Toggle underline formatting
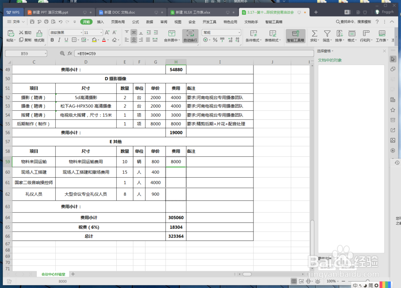 (x=66, y=40)
